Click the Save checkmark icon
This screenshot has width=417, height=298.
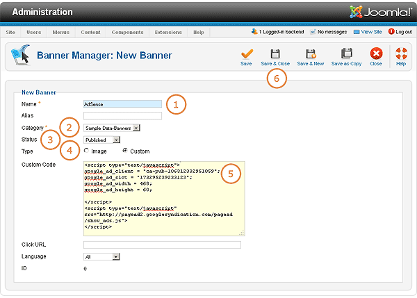tap(247, 54)
